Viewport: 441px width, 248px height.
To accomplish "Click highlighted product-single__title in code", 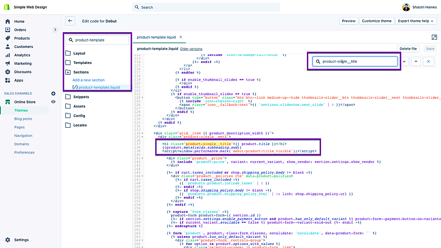I will coord(208,144).
